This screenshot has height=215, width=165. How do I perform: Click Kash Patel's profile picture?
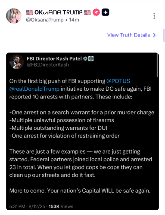coord(16,62)
